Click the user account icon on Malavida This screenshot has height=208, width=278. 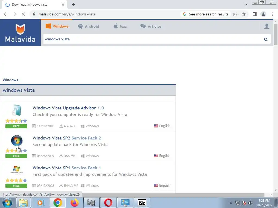point(267,26)
